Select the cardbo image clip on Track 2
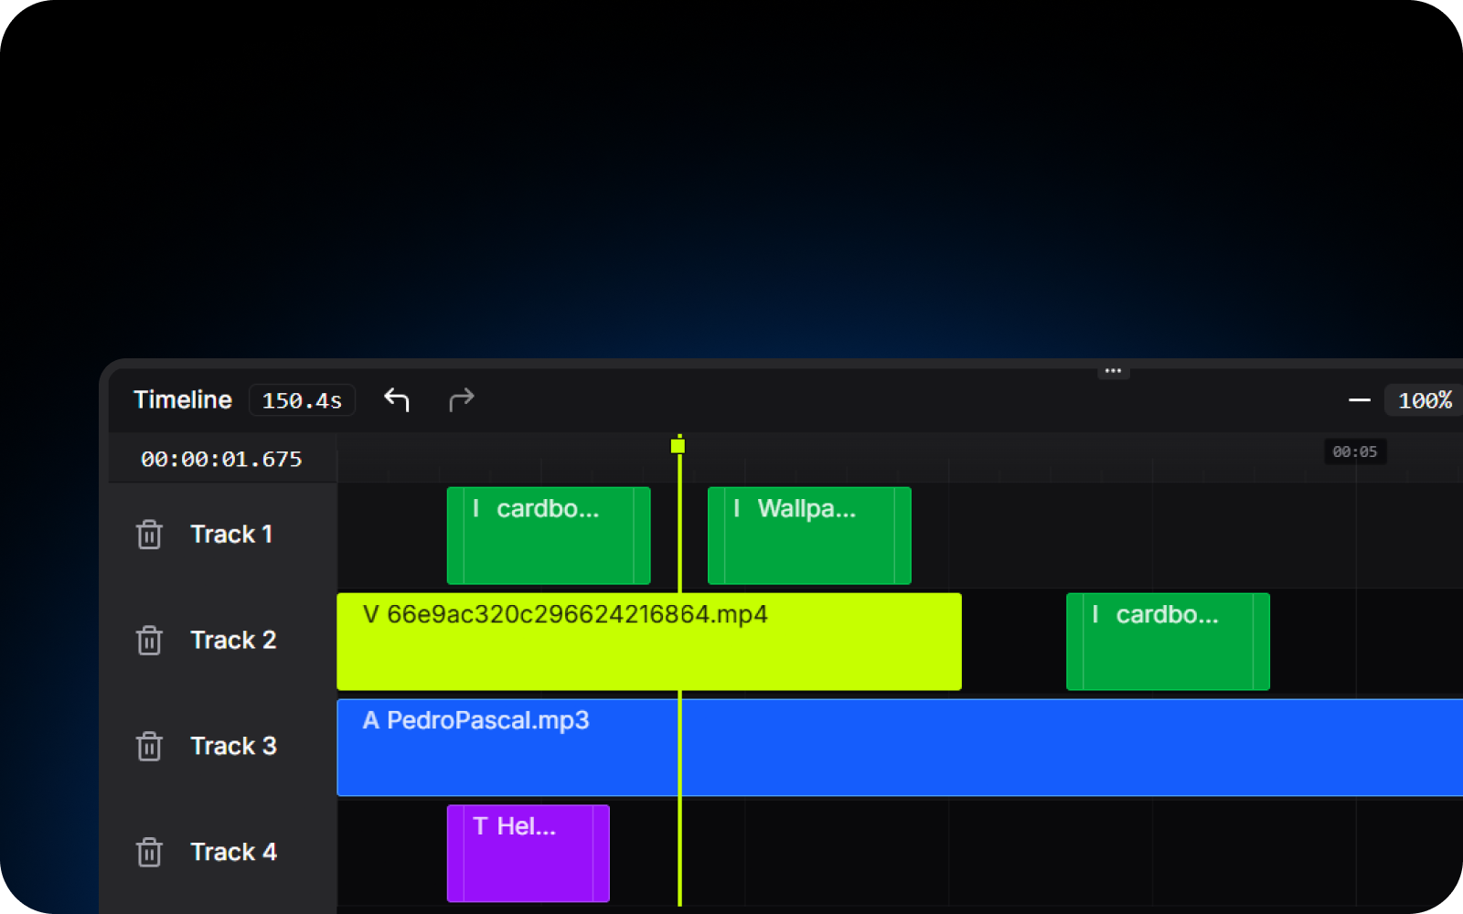 (1167, 642)
